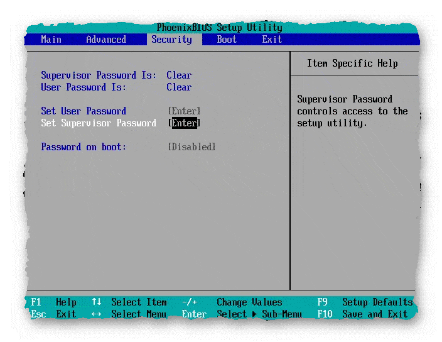Select the Set User Password item
442x342 pixels.
pyautogui.click(x=84, y=111)
